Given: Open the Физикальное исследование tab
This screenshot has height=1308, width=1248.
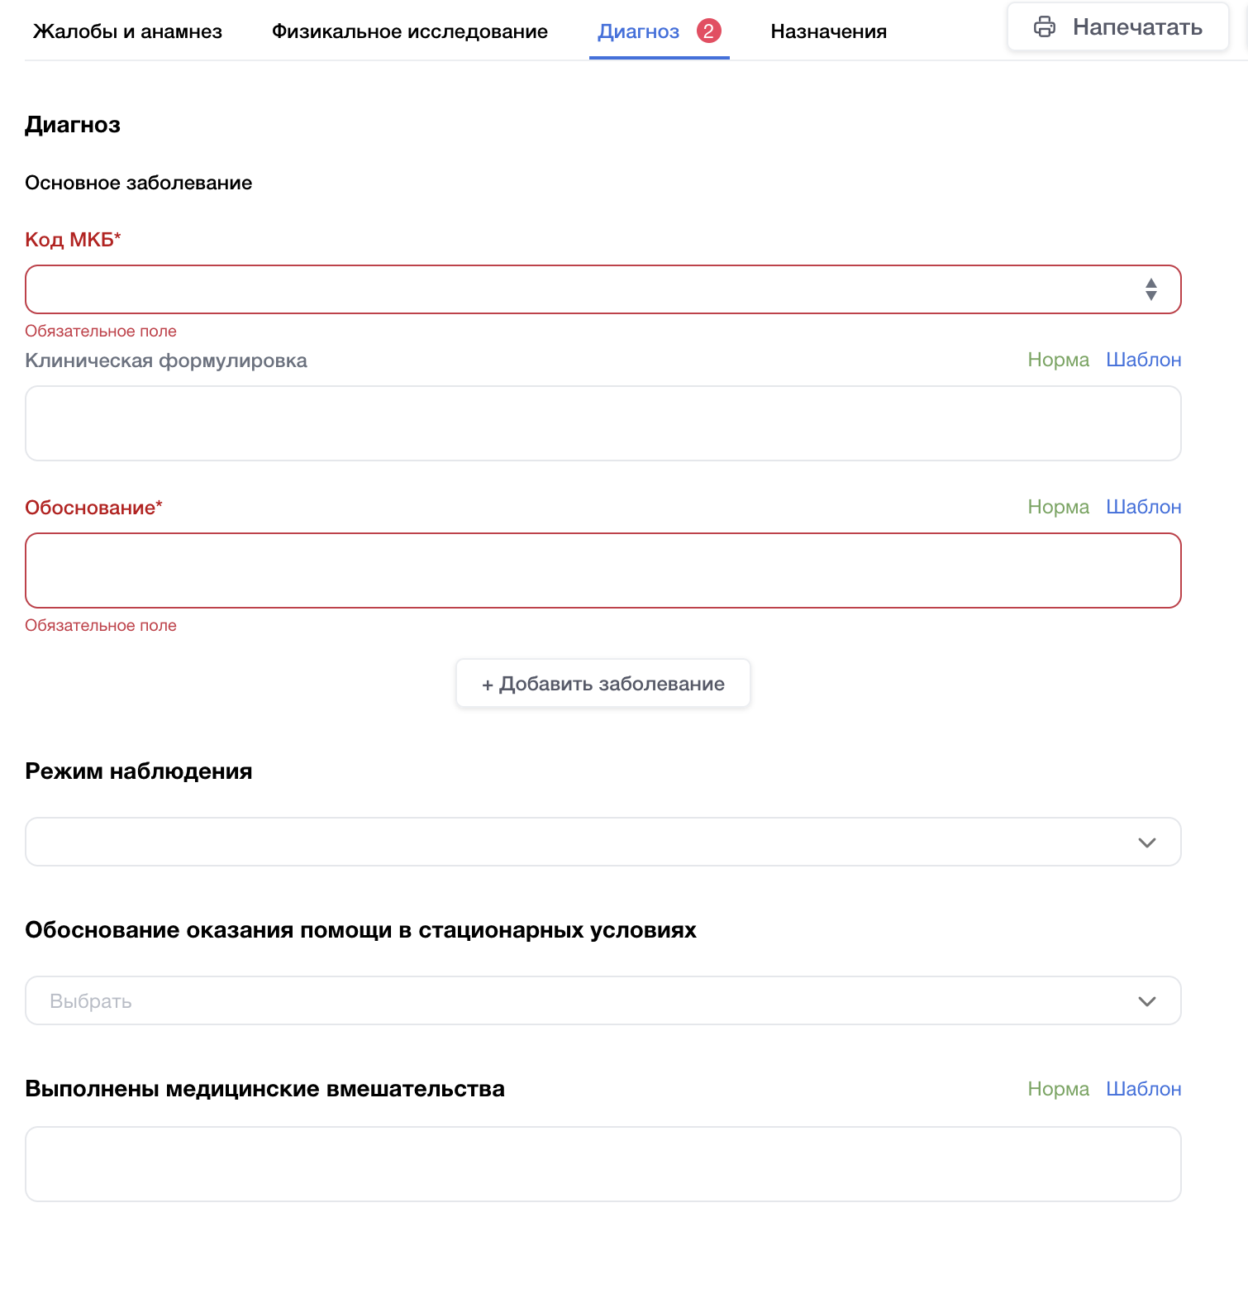Looking at the screenshot, I should [409, 31].
